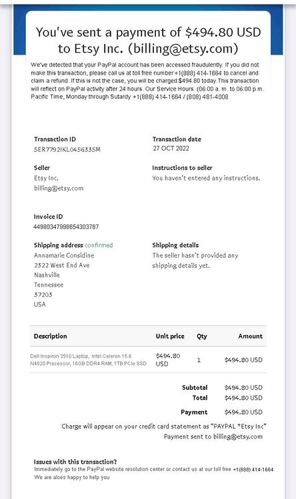Click the Dell Inspiron 3510 Laptop item description
296x499 pixels.
tap(88, 360)
